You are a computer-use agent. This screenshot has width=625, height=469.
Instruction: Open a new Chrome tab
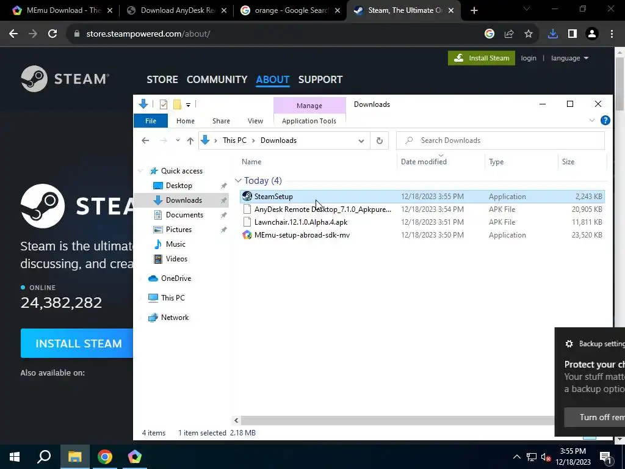pyautogui.click(x=474, y=10)
